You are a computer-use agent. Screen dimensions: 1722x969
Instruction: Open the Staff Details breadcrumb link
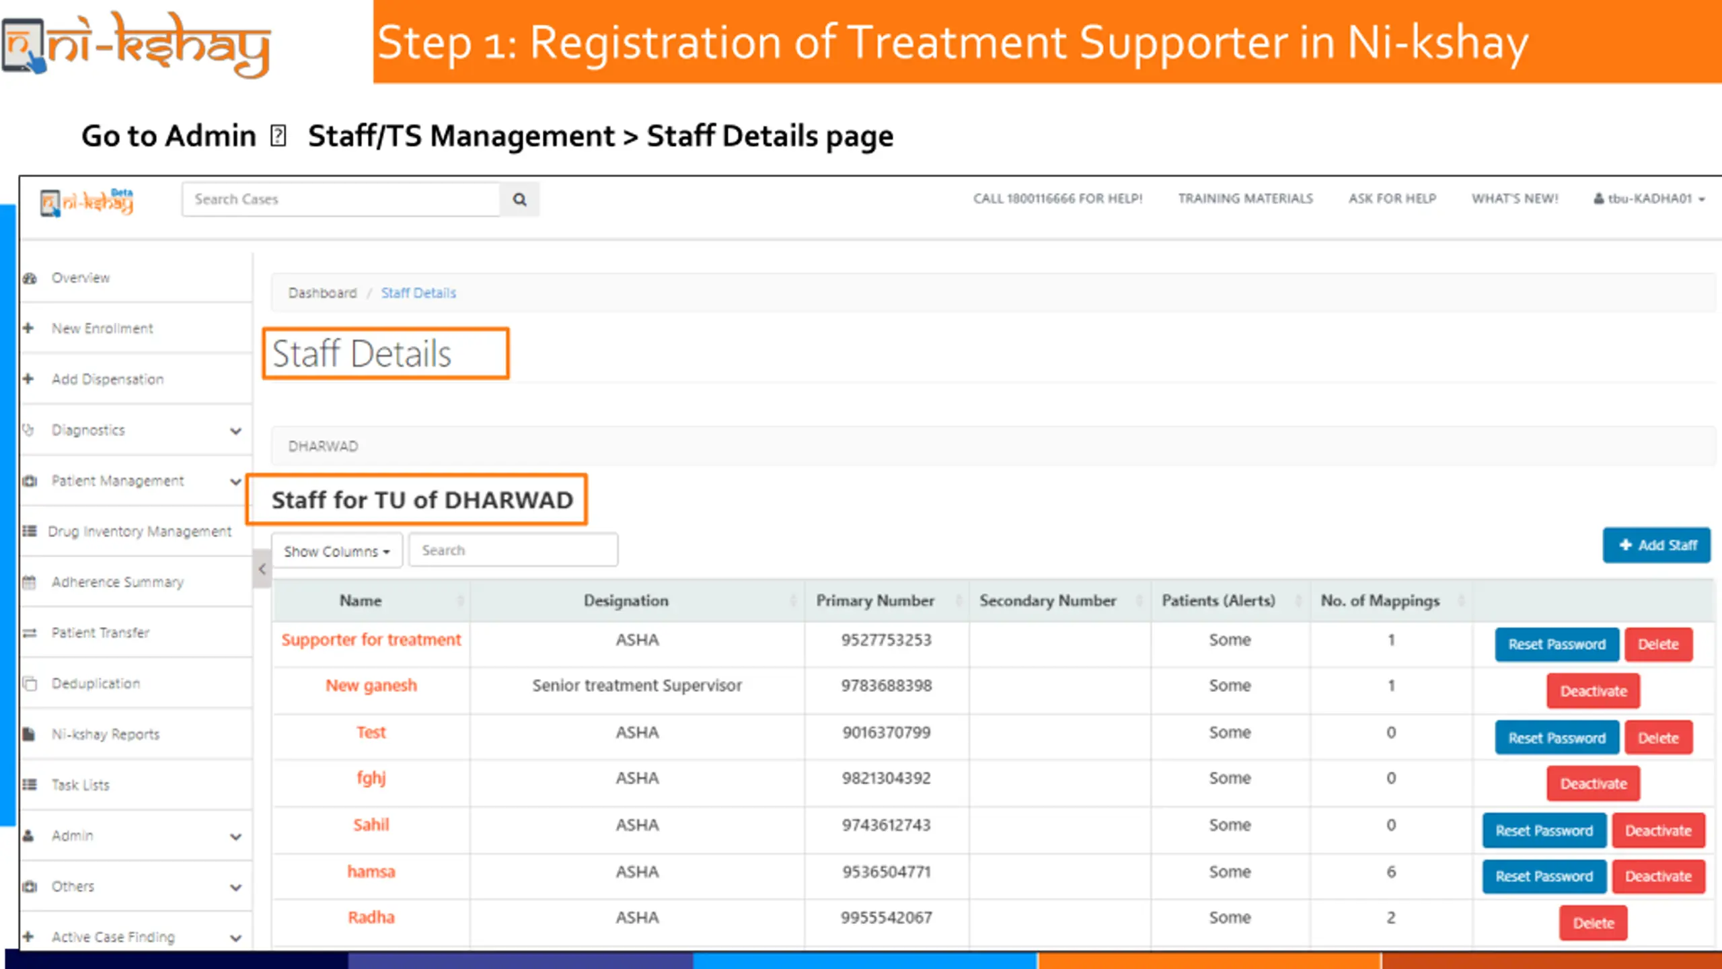418,293
